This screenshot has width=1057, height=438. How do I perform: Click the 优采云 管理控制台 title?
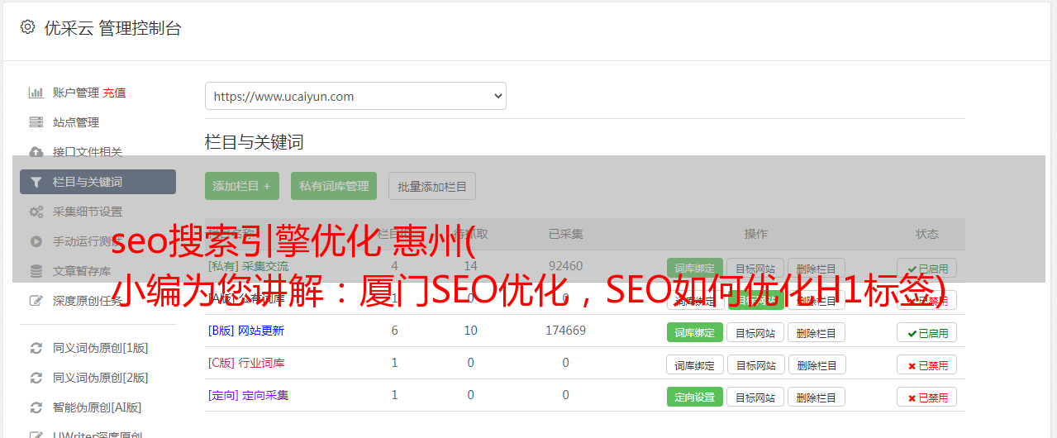tap(112, 28)
